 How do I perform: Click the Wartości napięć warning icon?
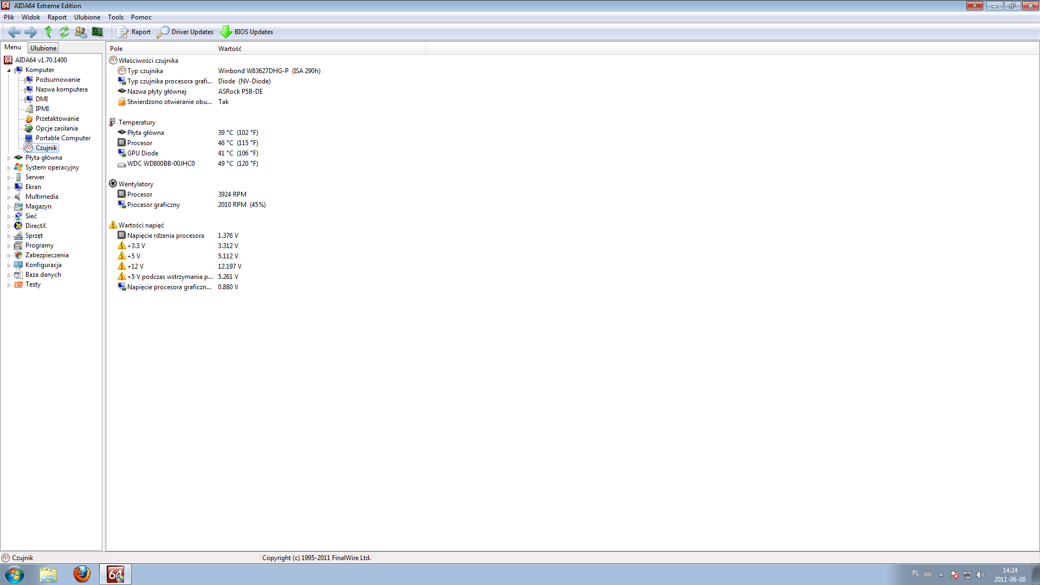113,225
